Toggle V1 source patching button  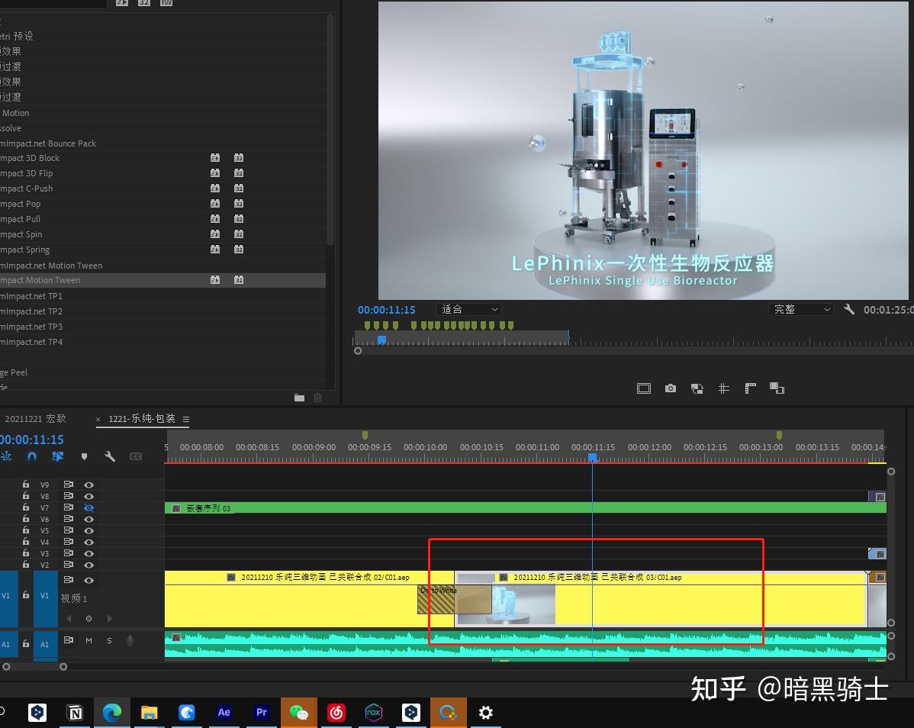8,599
